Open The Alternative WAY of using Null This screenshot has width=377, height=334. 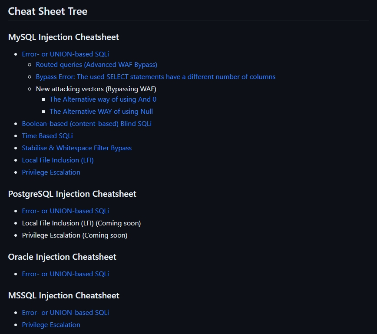tap(101, 111)
